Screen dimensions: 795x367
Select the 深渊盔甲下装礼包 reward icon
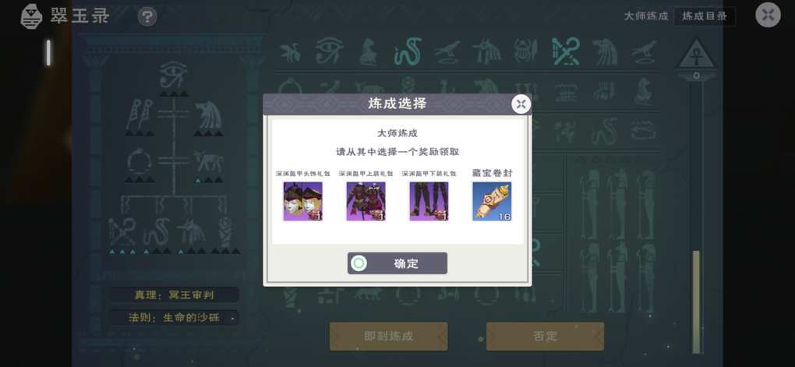pyautogui.click(x=429, y=201)
